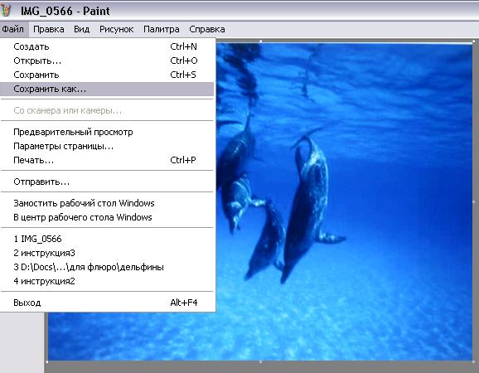The image size is (479, 373).
Task: Choose Создать from the file menu
Action: [x=107, y=46]
